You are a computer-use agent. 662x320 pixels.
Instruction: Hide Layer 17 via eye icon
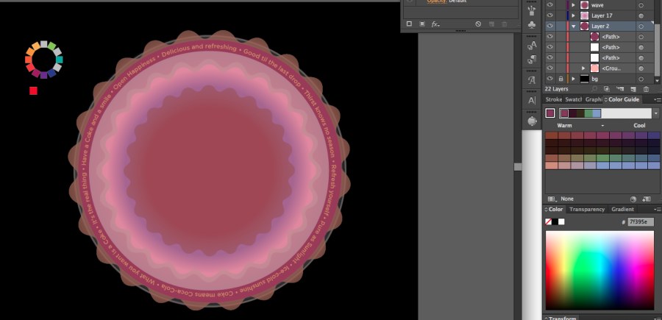click(549, 15)
